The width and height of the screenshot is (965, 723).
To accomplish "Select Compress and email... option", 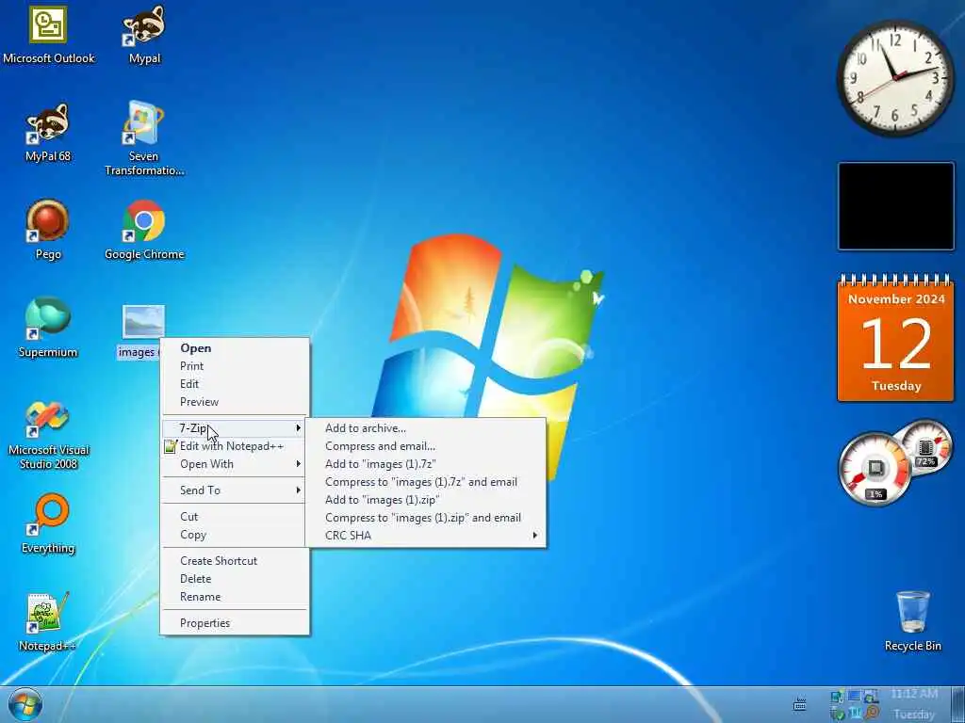I will (x=425, y=445).
